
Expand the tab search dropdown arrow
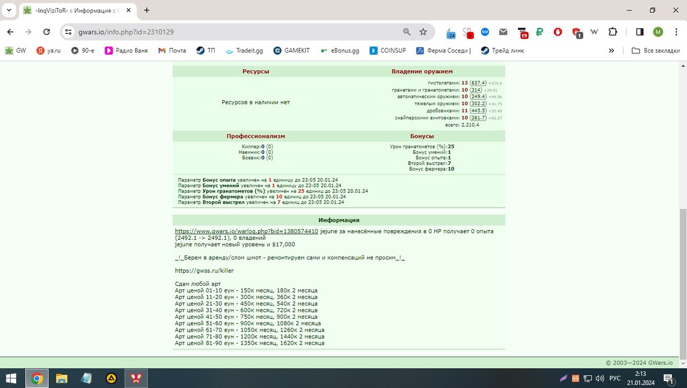tap(9, 10)
